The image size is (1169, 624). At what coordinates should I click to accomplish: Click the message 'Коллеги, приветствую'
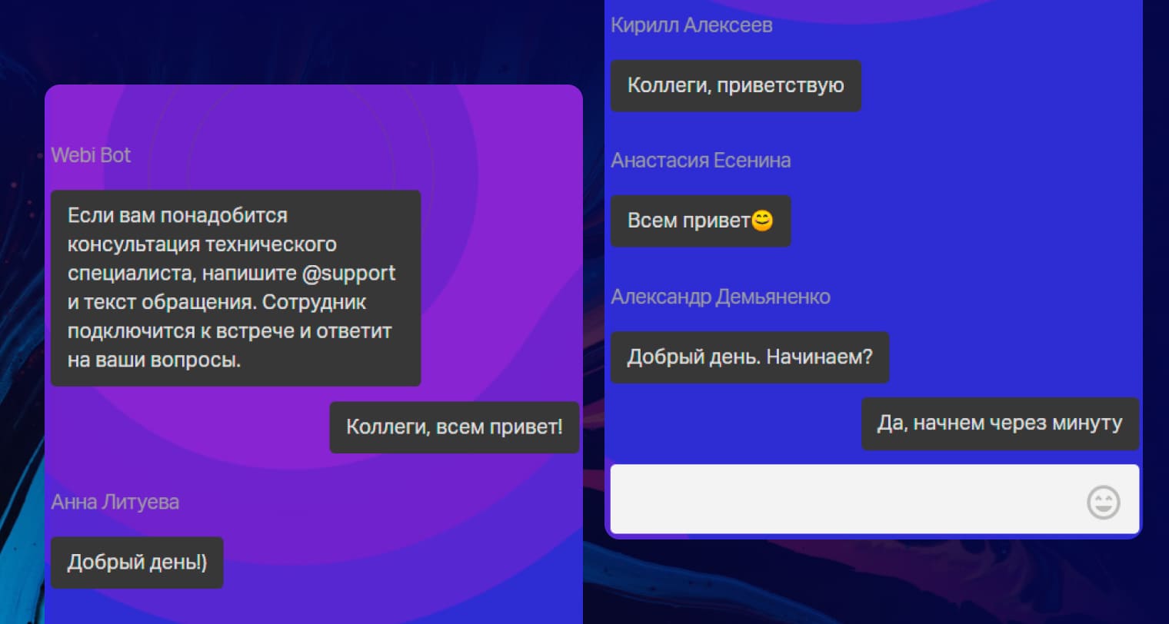[x=735, y=85]
